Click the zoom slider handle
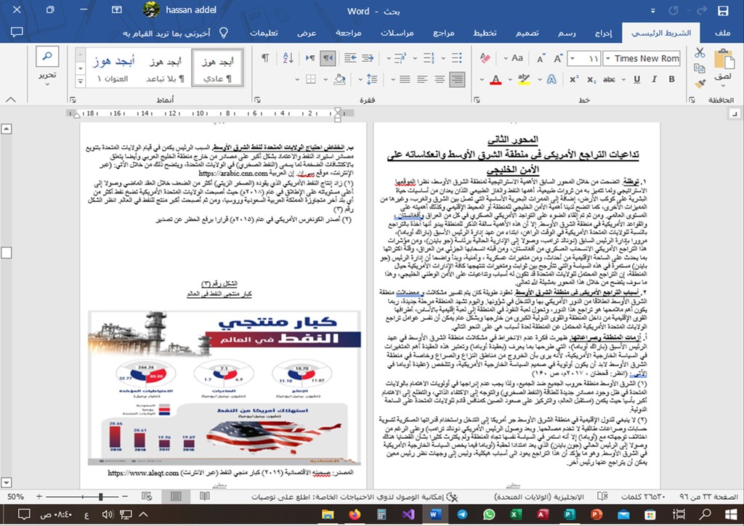 100,497
